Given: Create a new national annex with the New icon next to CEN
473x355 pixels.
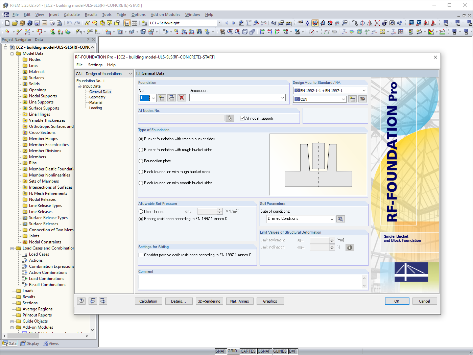Looking at the screenshot, I should (352, 99).
